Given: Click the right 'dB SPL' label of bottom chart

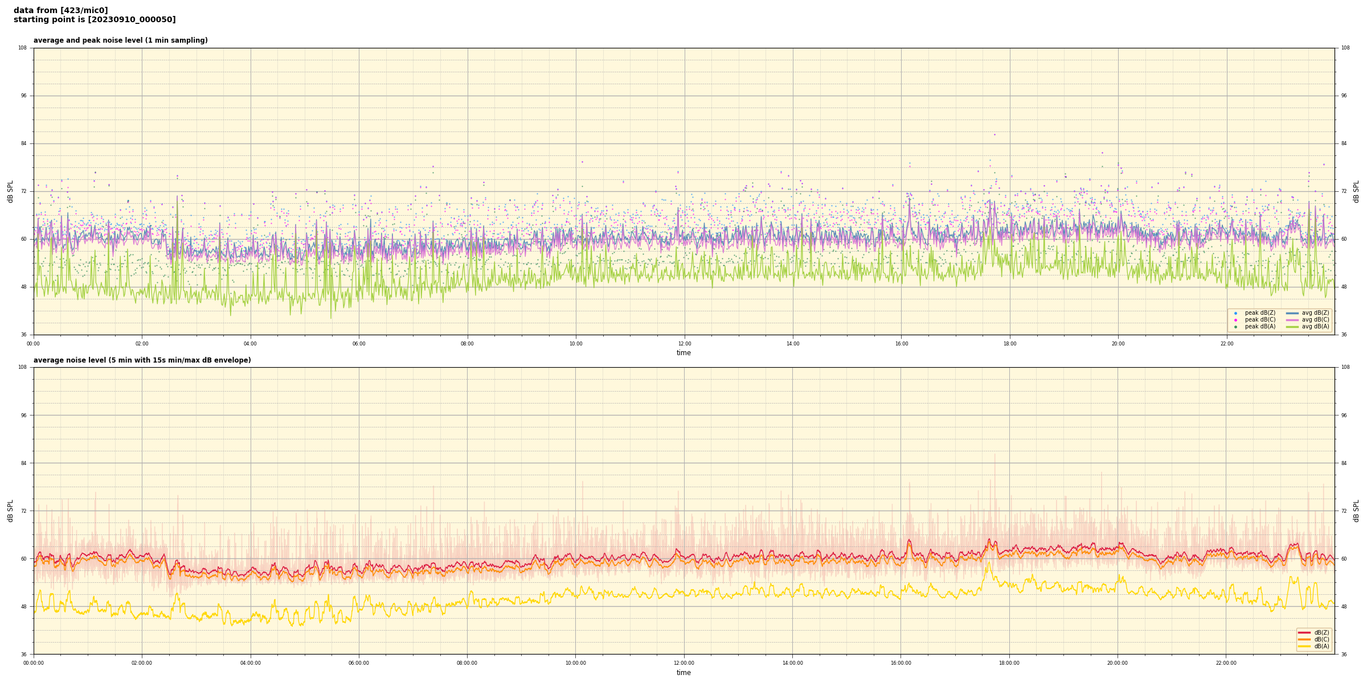Looking at the screenshot, I should coord(1356,511).
